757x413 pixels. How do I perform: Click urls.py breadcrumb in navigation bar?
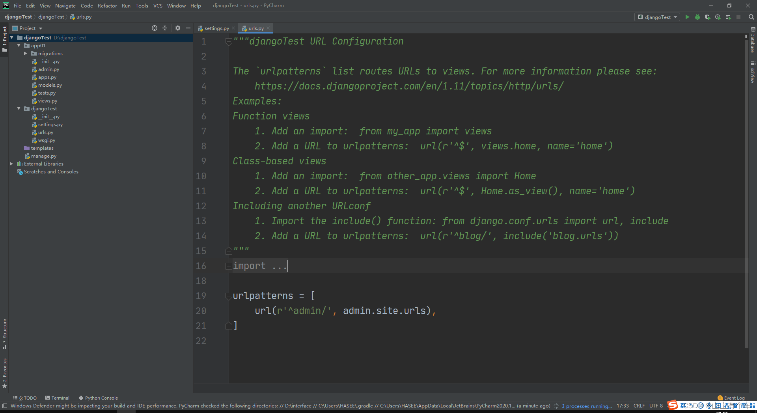(x=81, y=17)
